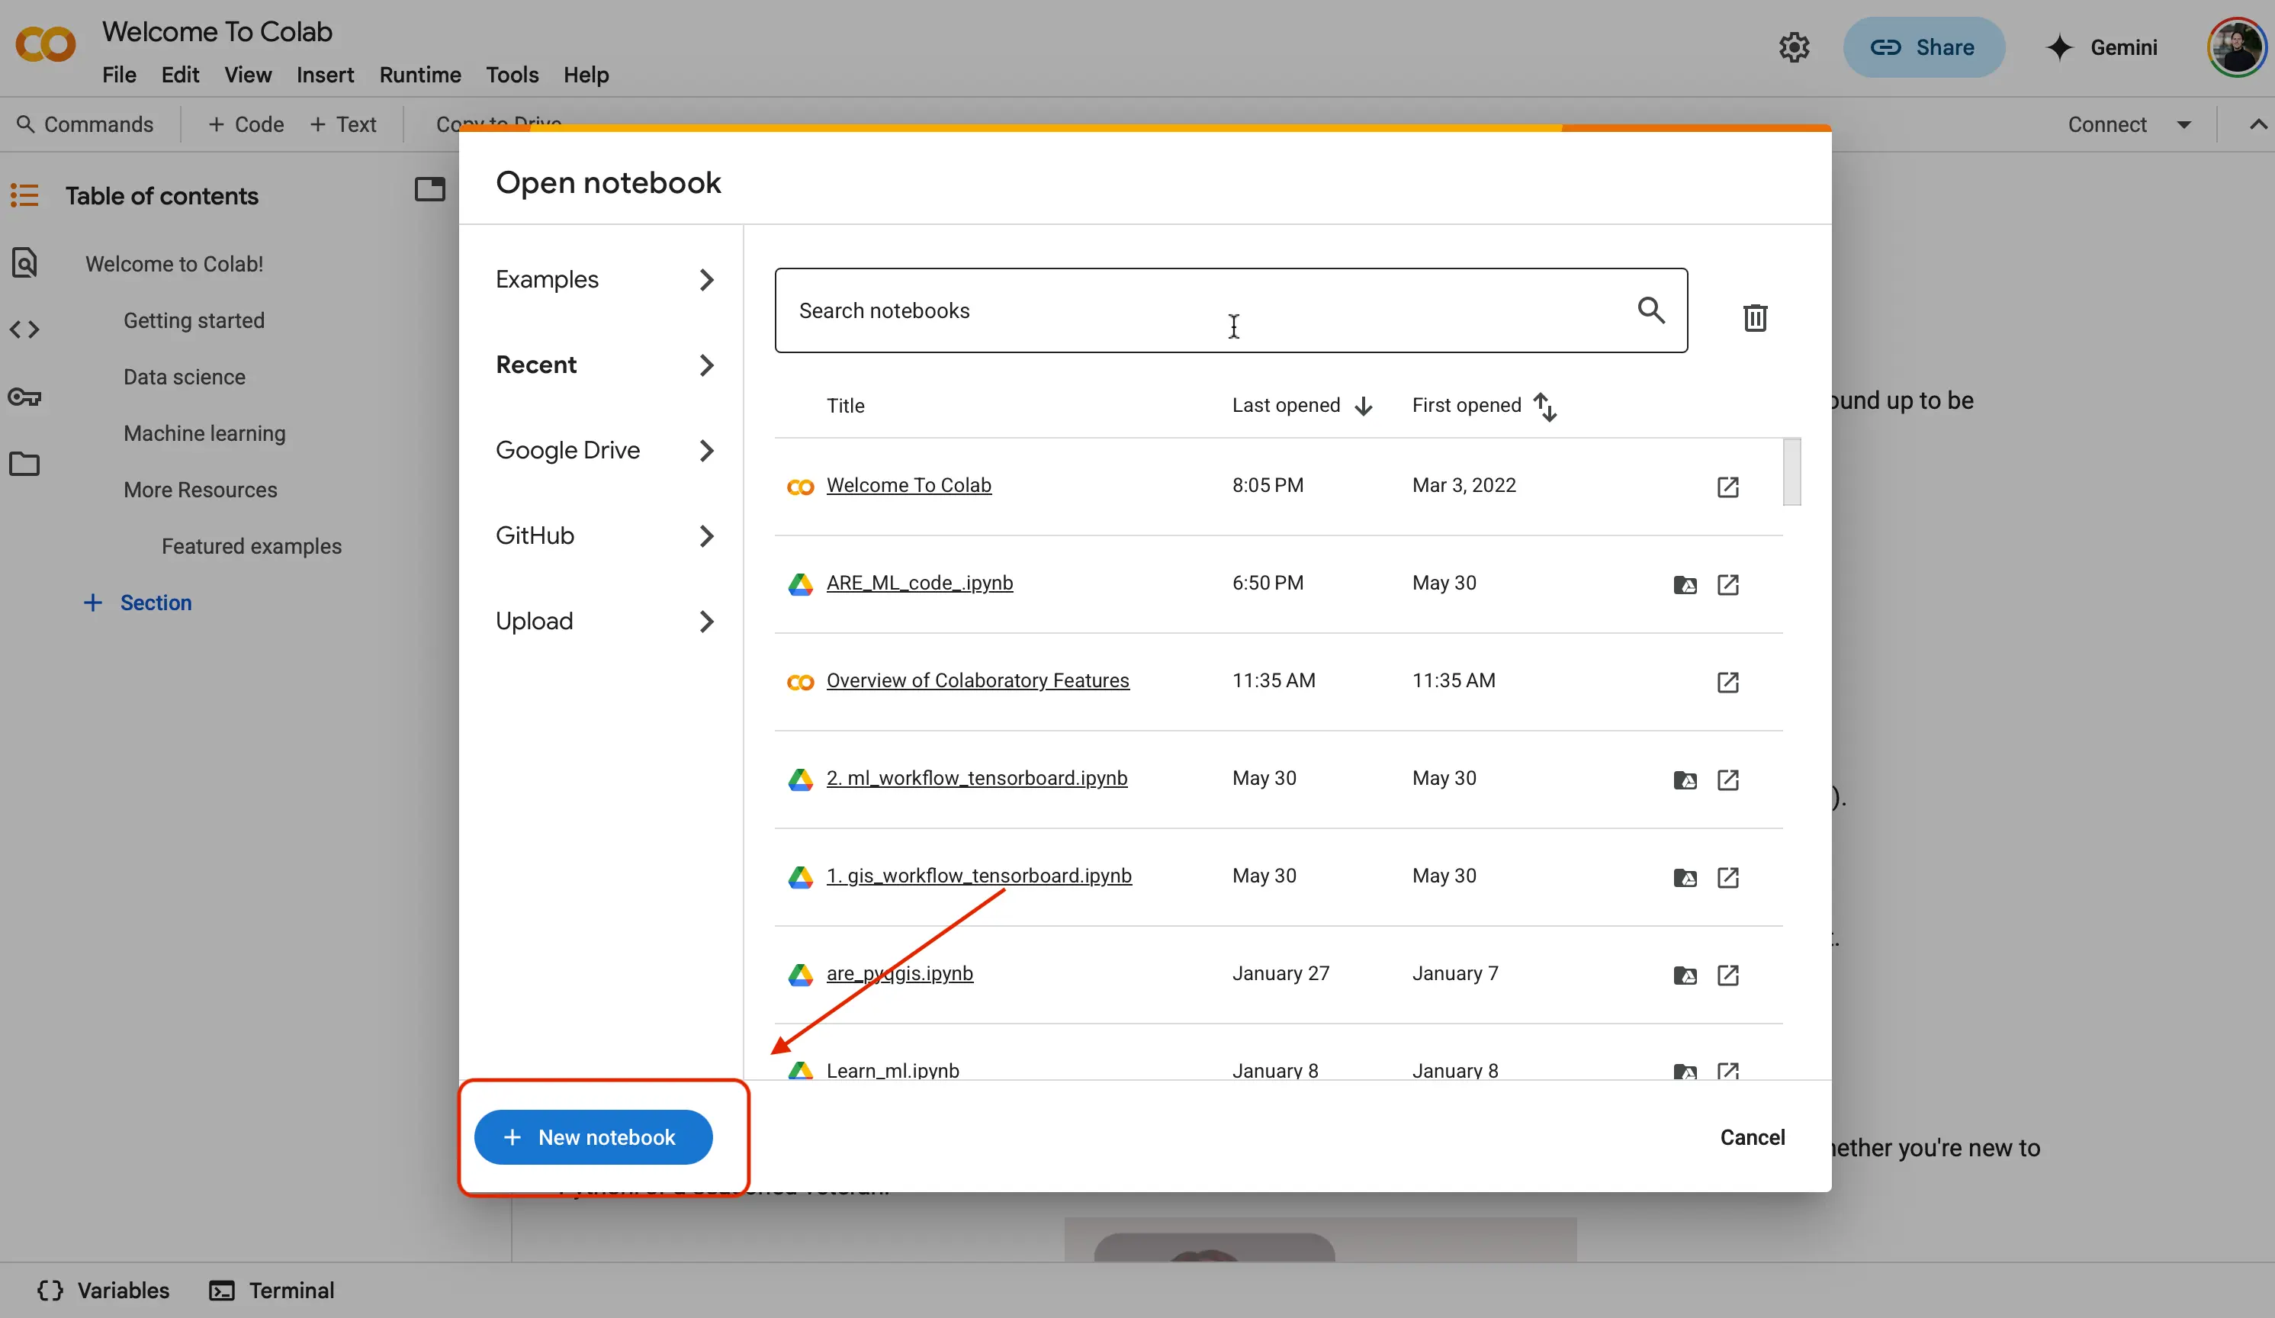Go to Machine learning in contents
The width and height of the screenshot is (2275, 1318).
[x=204, y=433]
